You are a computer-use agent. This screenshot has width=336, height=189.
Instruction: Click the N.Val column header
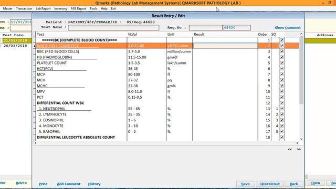[146, 34]
